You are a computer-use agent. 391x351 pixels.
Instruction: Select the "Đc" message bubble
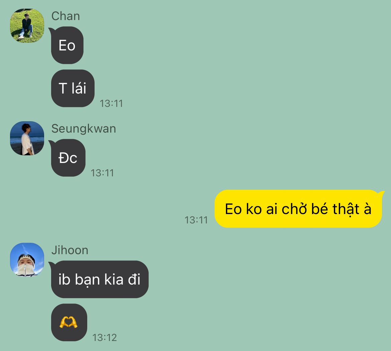click(68, 158)
